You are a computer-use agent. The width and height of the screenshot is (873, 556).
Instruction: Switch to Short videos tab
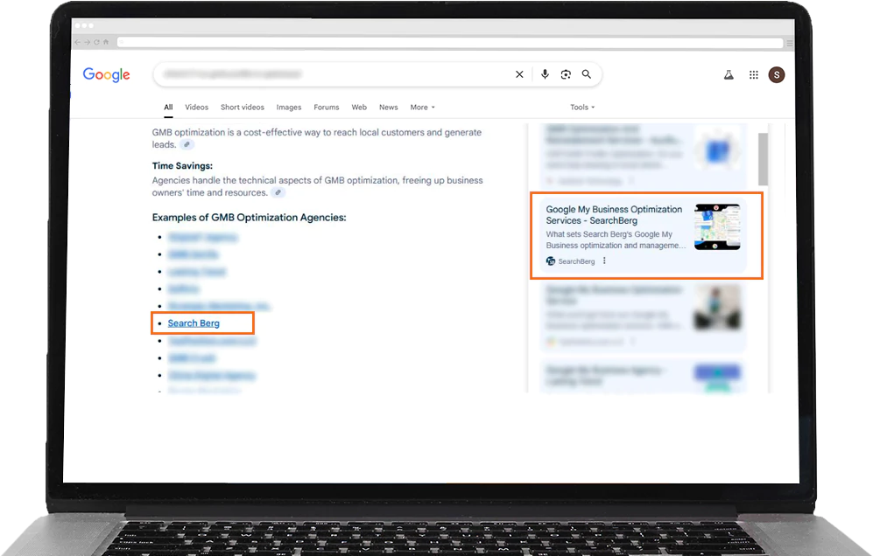[243, 107]
